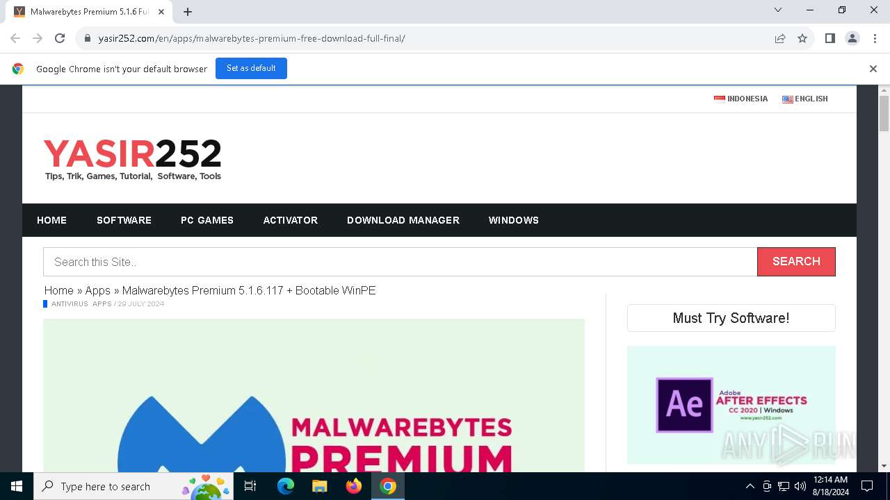This screenshot has width=890, height=500.
Task: Open the APPS category tag
Action: tap(102, 304)
